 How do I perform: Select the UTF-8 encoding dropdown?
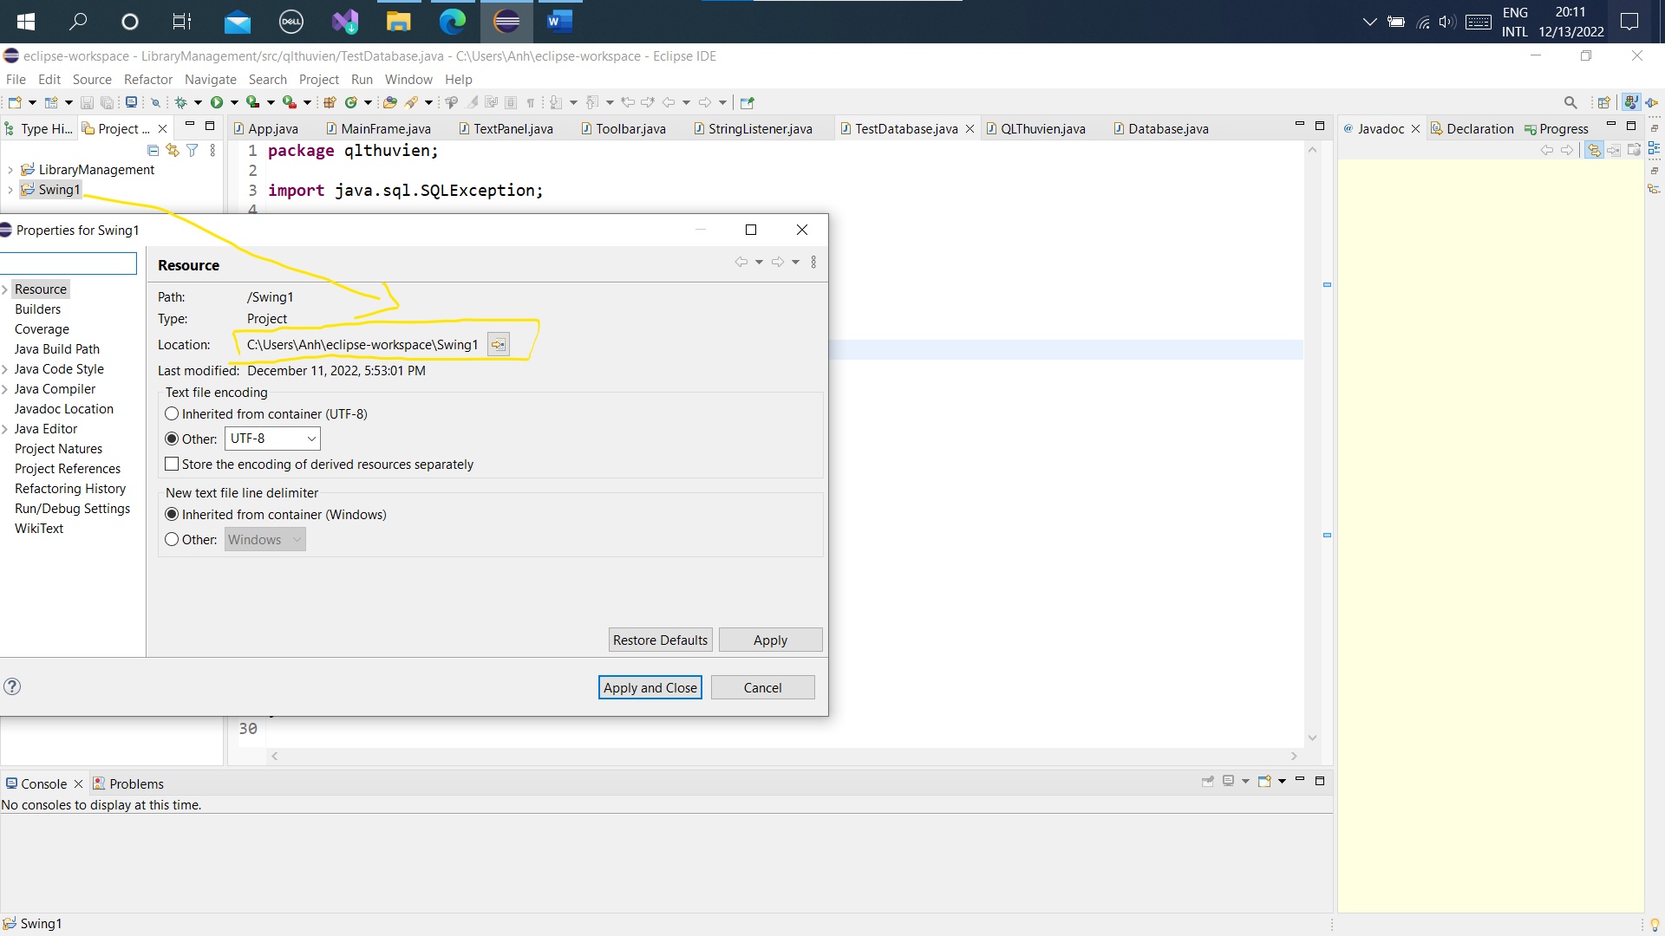(271, 439)
